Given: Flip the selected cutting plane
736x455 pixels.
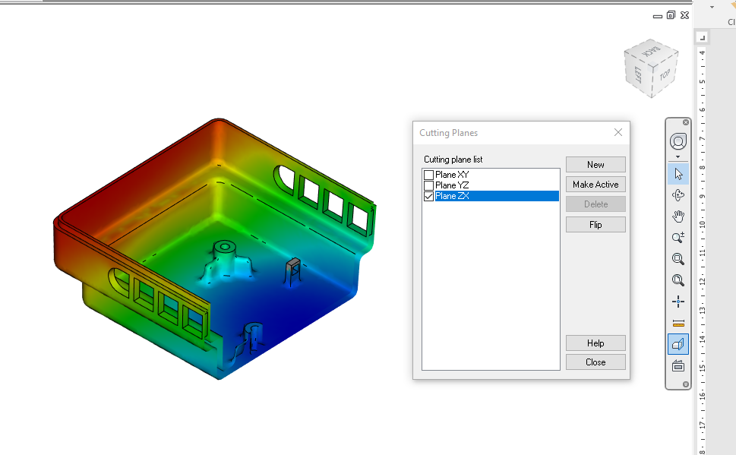Looking at the screenshot, I should 595,224.
